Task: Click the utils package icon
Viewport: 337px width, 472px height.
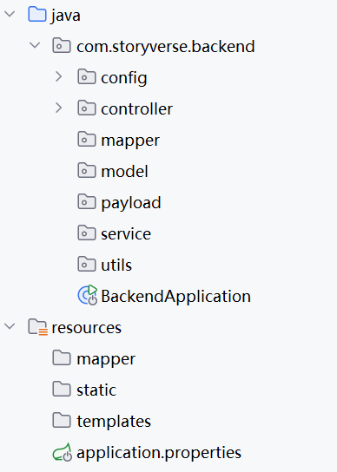Action: [x=87, y=264]
